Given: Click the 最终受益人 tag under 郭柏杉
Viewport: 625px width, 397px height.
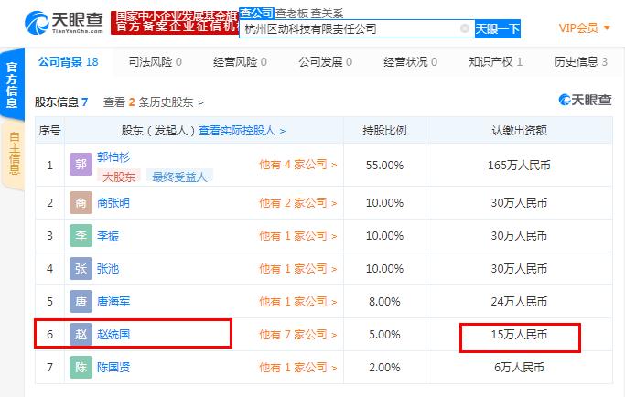Looking at the screenshot, I should click(x=179, y=177).
